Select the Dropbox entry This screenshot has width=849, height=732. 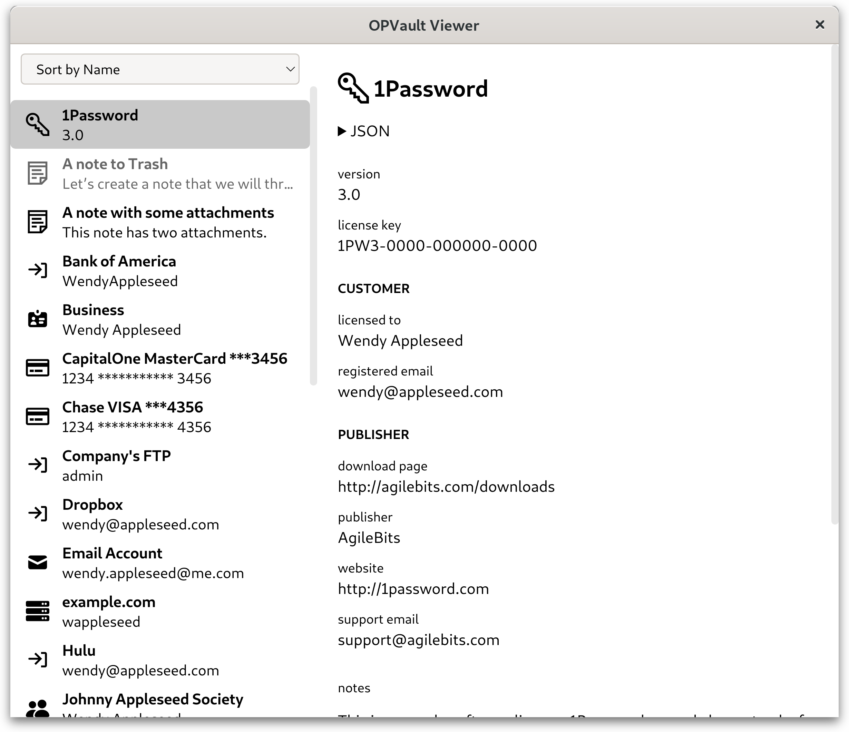pos(160,514)
